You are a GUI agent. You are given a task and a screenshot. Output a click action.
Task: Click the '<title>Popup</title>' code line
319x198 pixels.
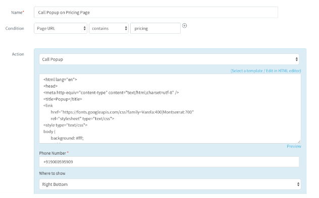tap(63, 99)
